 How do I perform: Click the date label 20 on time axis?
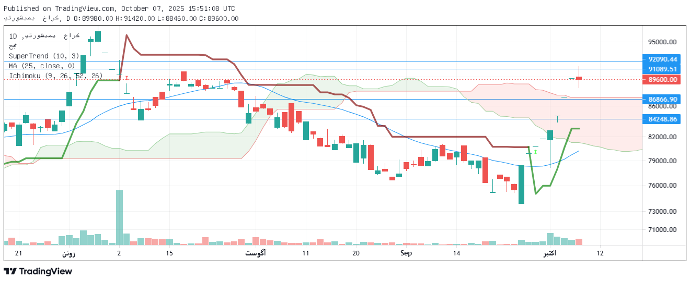(x=356, y=253)
